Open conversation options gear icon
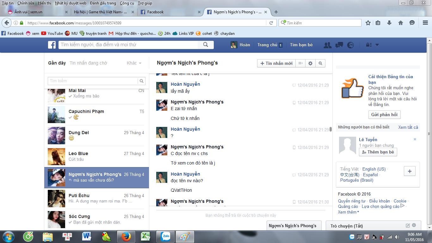This screenshot has height=243, width=432. point(310,63)
